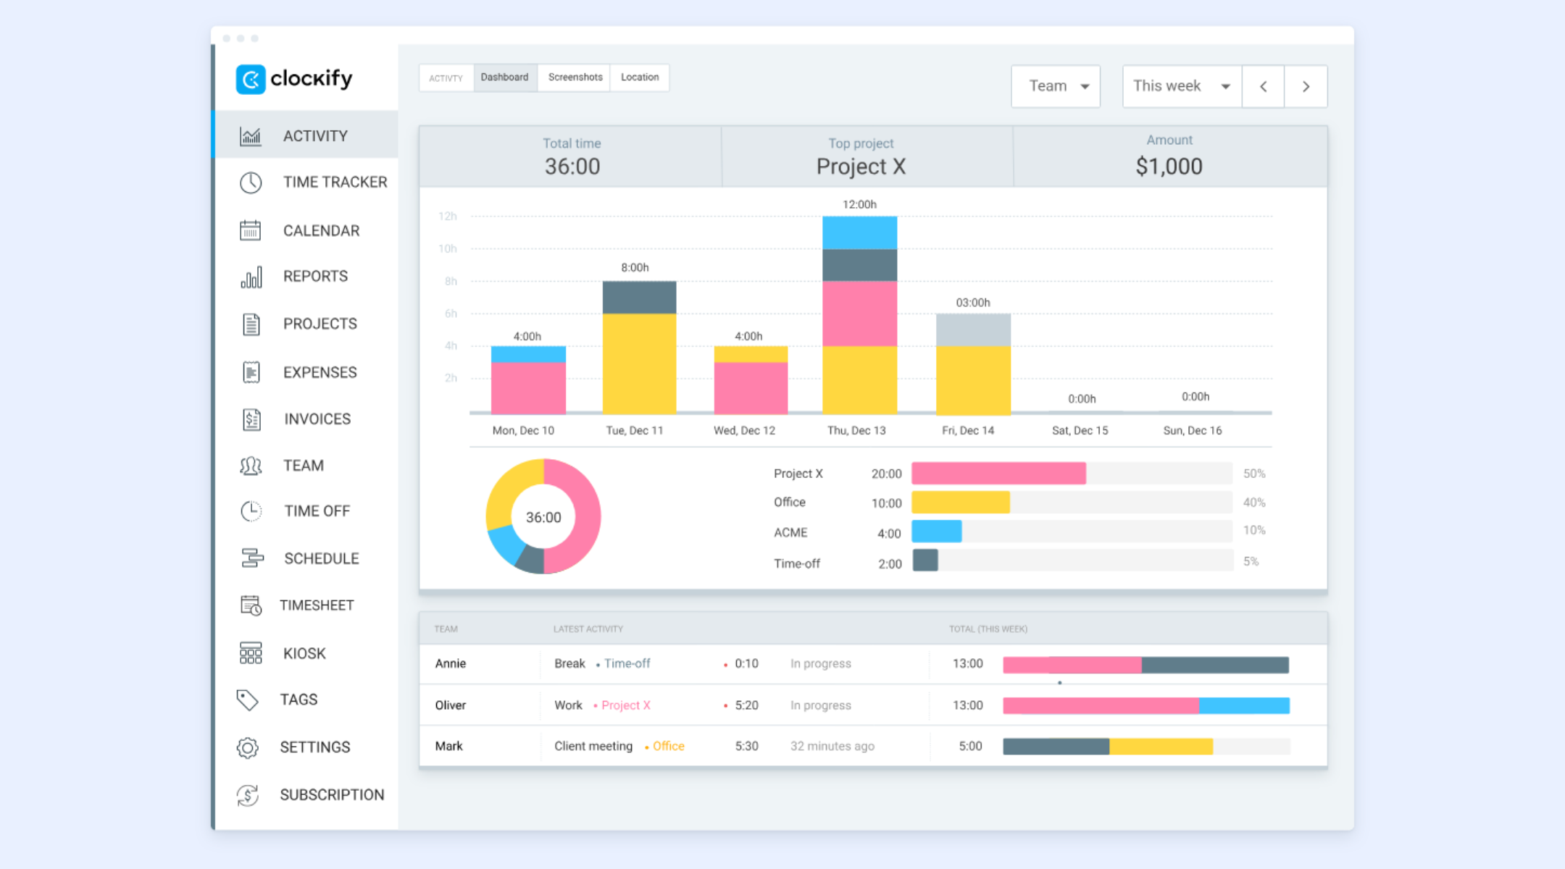Click the Office project link for Mark
Image resolution: width=1565 pixels, height=869 pixels.
click(668, 746)
